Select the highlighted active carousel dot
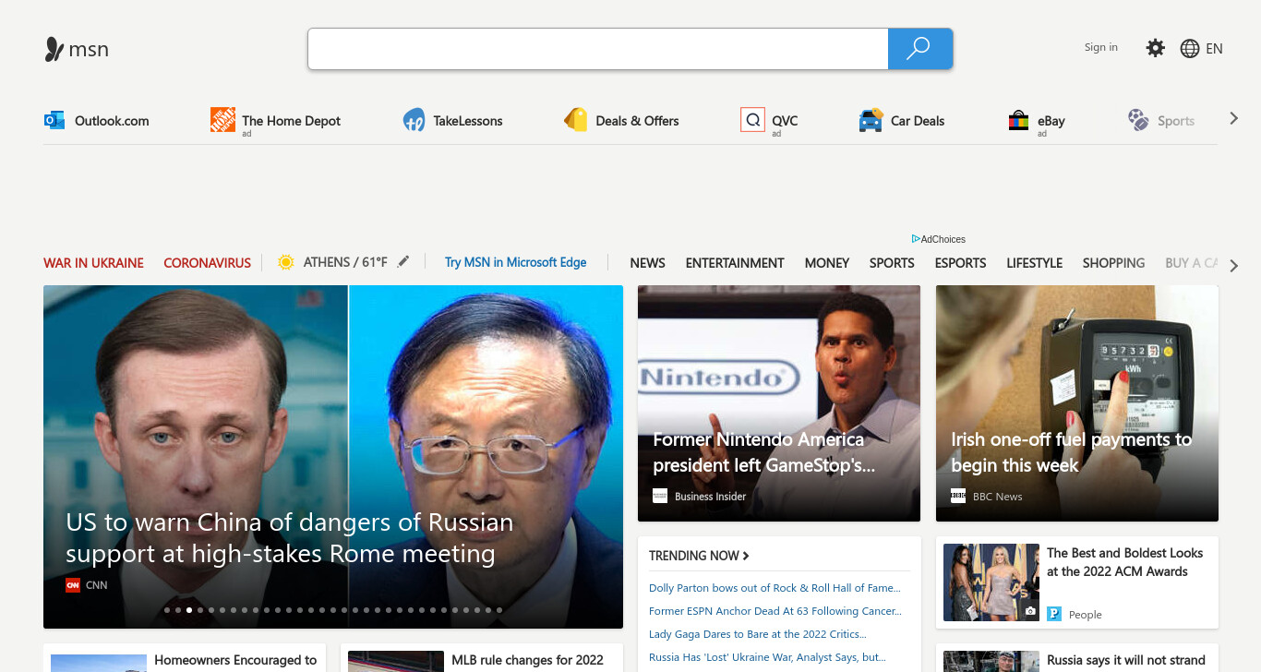Image resolution: width=1261 pixels, height=672 pixels. (189, 610)
